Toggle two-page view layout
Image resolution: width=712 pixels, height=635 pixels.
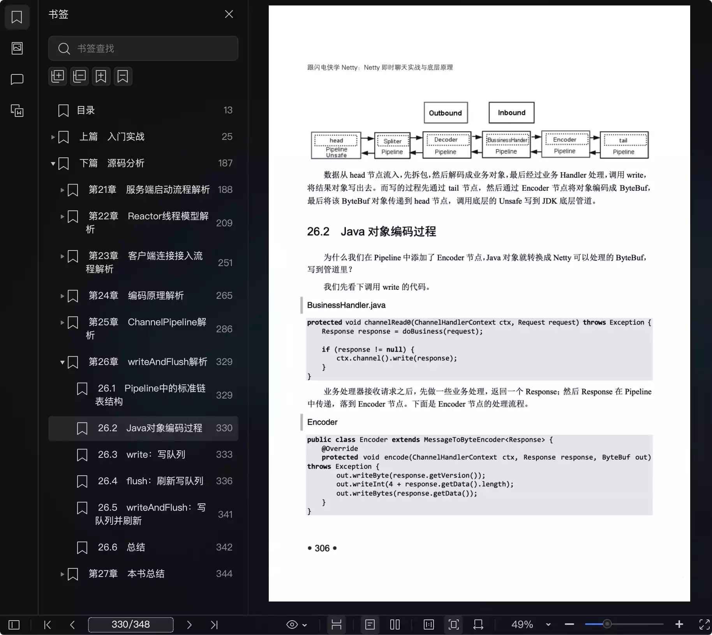(x=395, y=624)
